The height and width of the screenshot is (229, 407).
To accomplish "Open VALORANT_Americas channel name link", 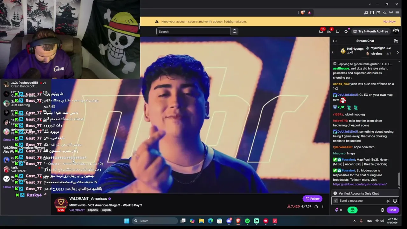I will click(x=88, y=199).
